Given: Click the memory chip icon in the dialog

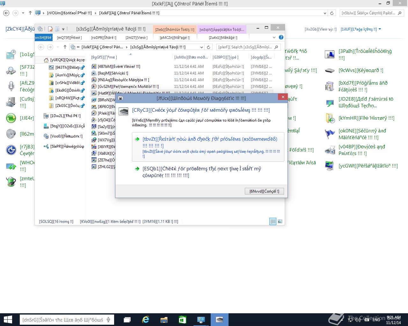Looking at the screenshot, I should (x=123, y=111).
